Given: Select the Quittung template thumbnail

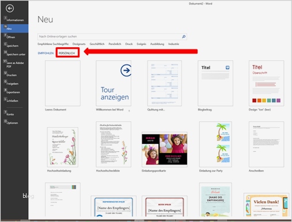Looking at the screenshot, I should [x=165, y=83].
